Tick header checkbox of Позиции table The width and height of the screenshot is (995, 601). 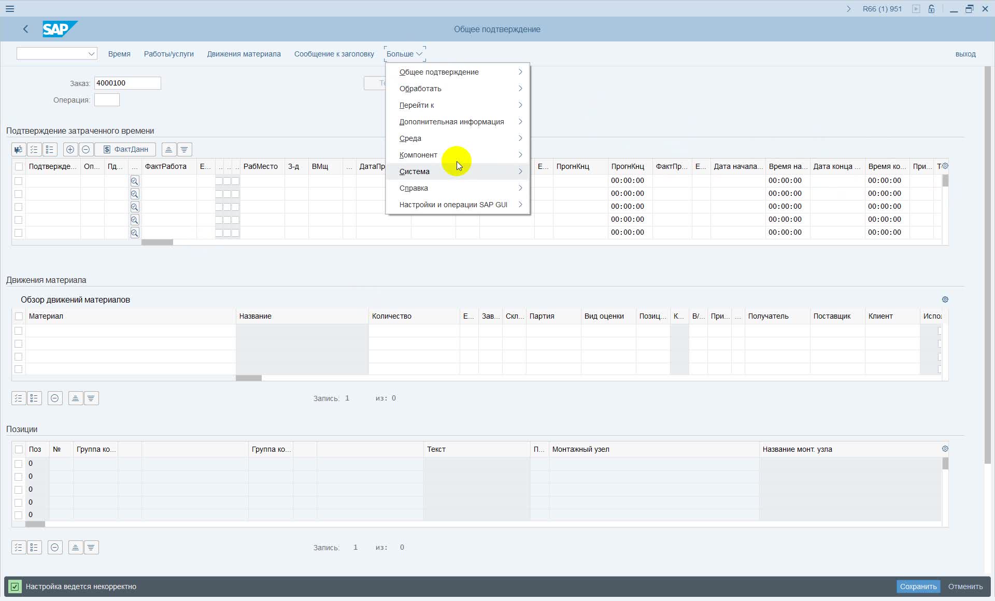click(19, 449)
